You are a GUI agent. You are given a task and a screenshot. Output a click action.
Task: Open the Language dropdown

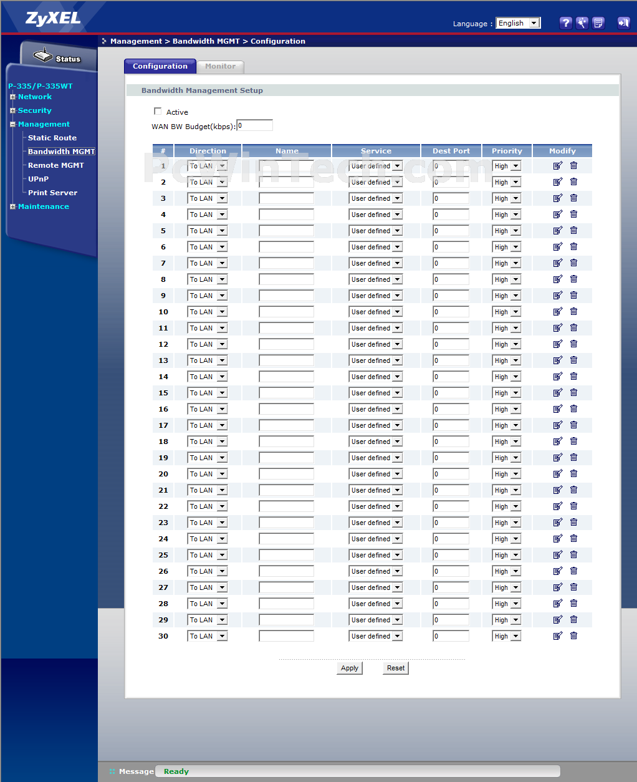[x=518, y=23]
